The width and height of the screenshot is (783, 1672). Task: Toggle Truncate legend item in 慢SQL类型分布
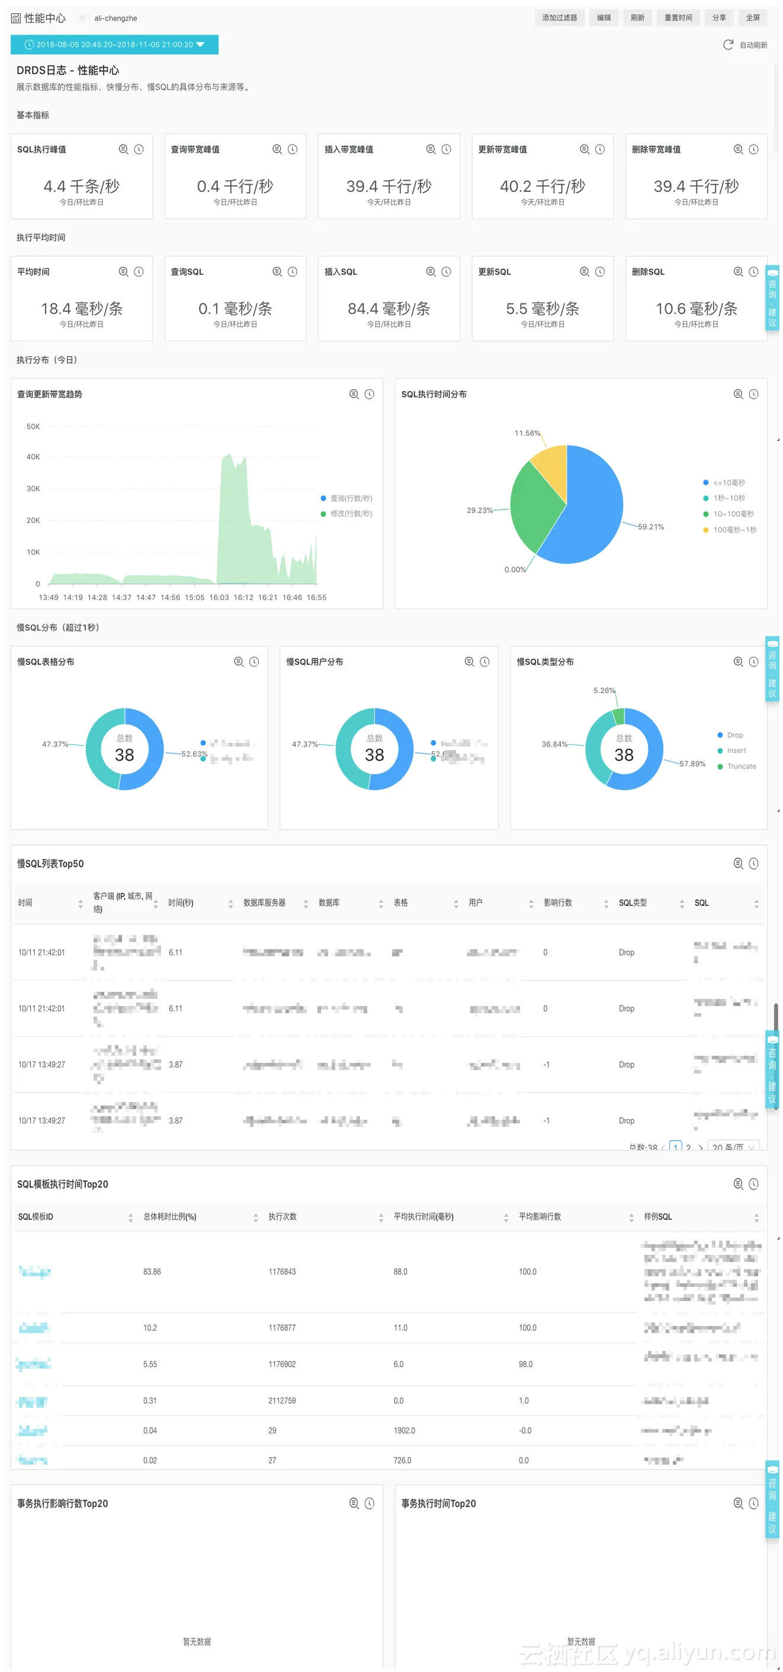tap(737, 767)
